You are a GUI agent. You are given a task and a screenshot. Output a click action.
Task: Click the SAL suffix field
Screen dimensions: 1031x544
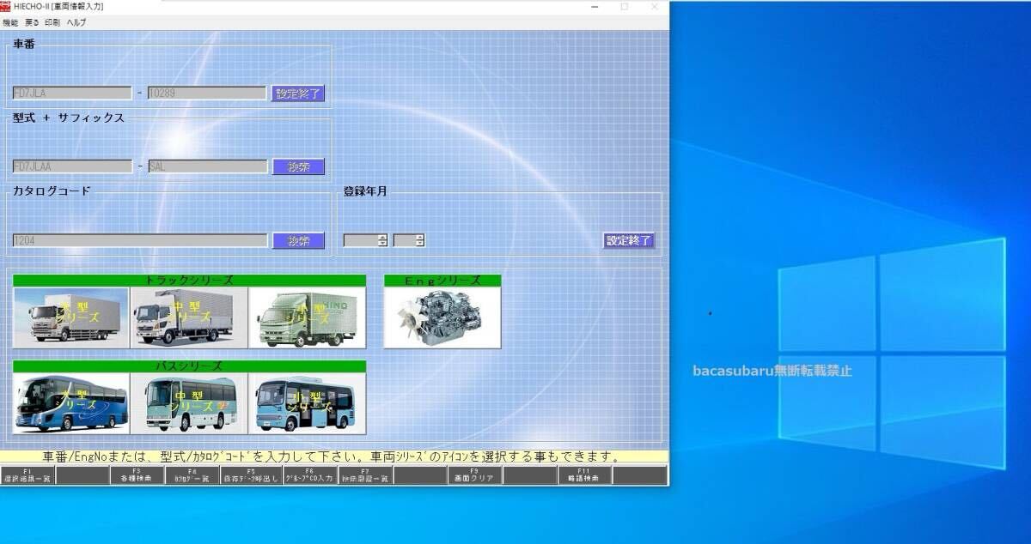207,166
